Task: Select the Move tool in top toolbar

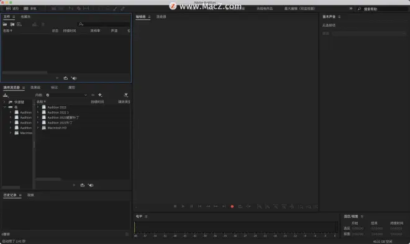Action: [x=71, y=9]
